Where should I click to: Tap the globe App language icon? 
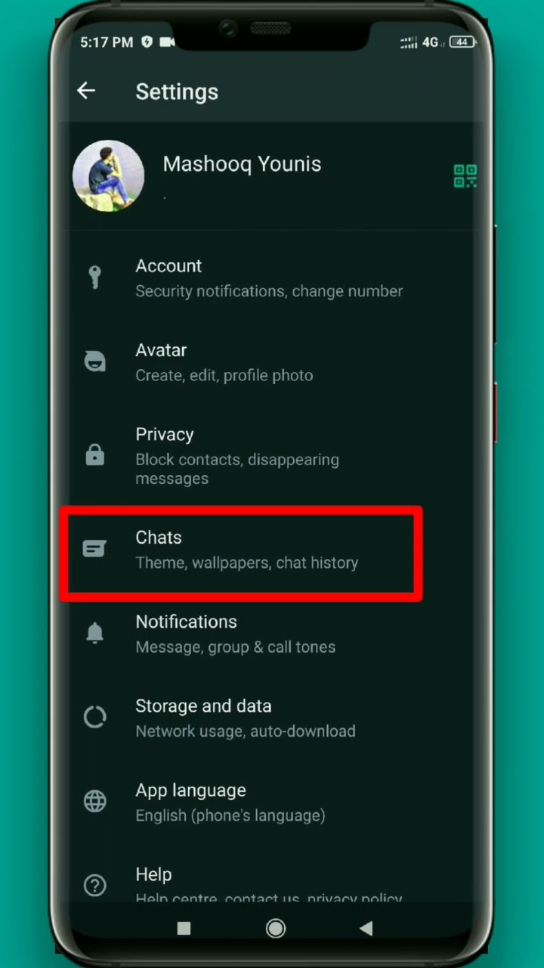click(x=94, y=801)
